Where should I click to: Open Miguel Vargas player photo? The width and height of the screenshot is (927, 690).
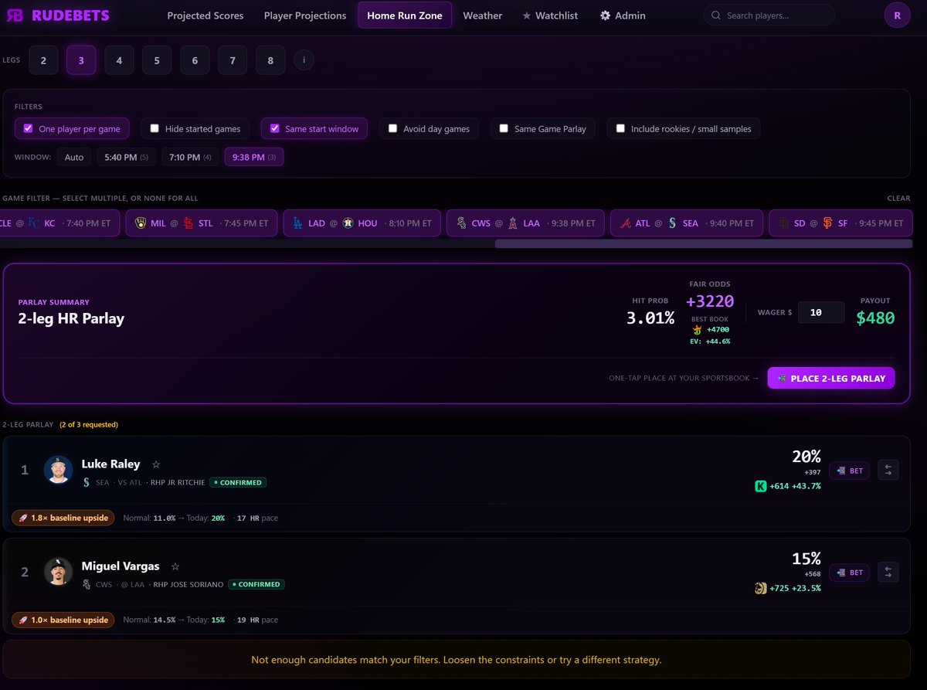(58, 572)
